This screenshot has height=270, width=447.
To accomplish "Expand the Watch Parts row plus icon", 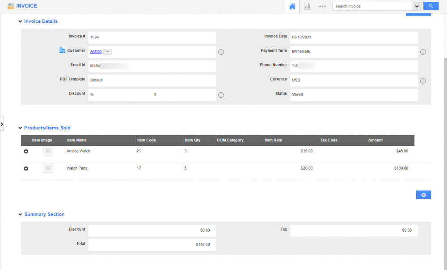I will (26, 169).
